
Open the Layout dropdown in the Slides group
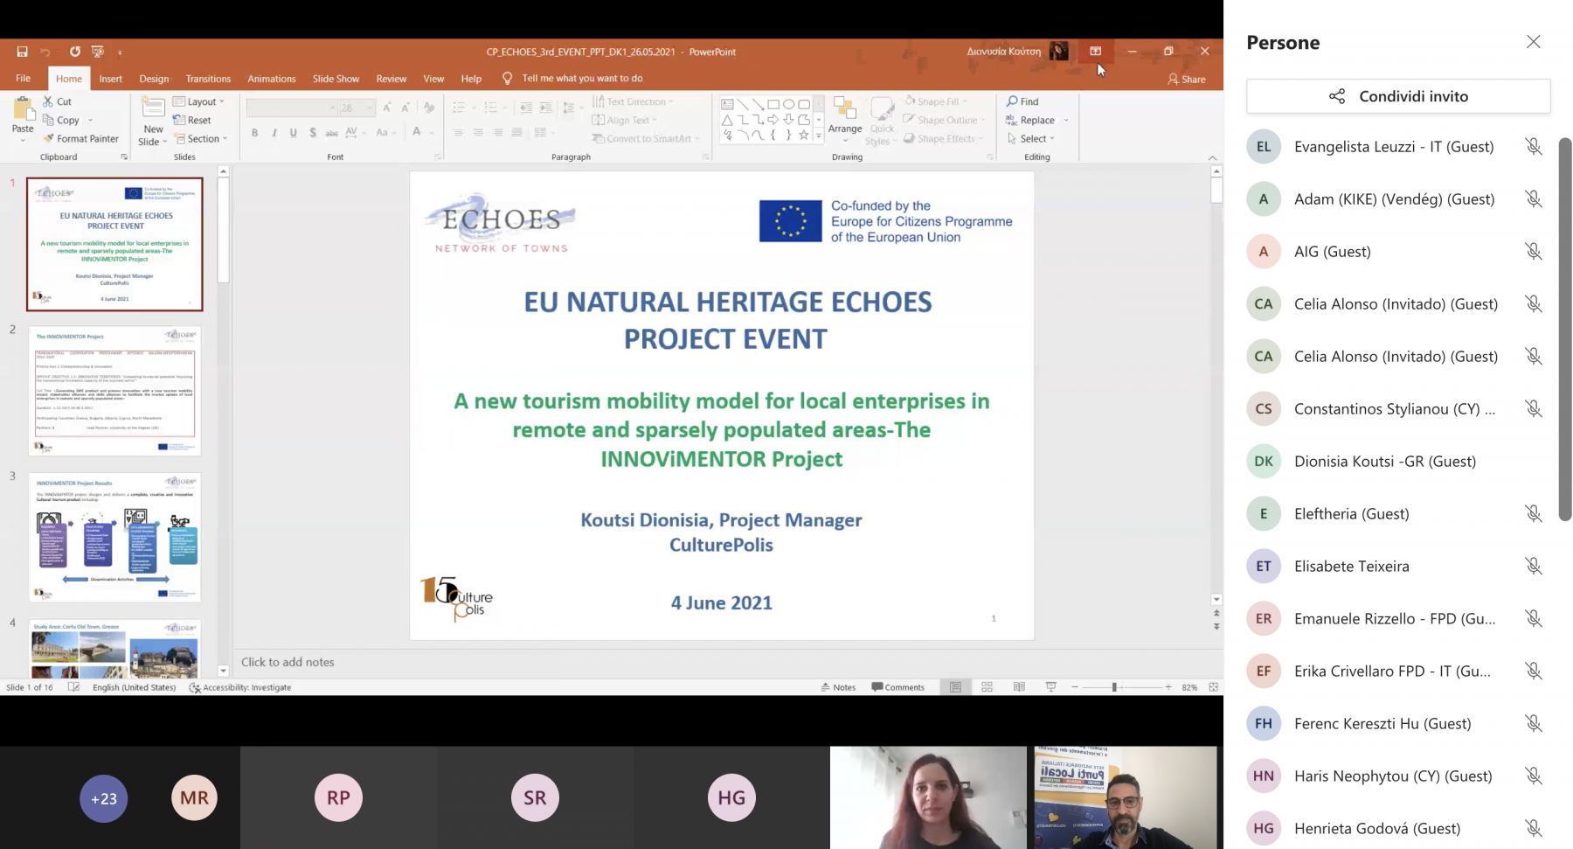199,101
